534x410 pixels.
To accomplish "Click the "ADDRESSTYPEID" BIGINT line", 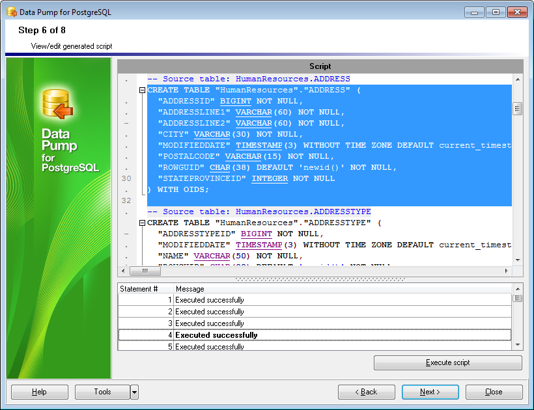I will pos(240,234).
